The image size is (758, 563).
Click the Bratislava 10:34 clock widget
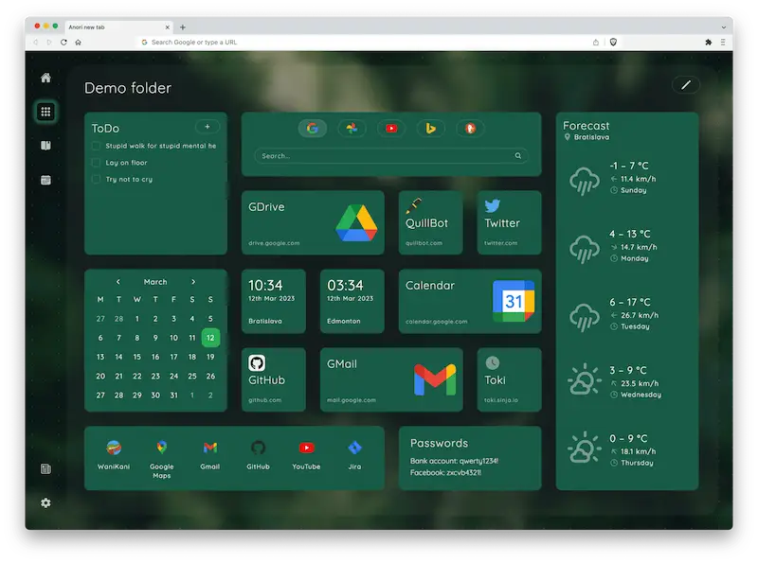[x=274, y=301]
